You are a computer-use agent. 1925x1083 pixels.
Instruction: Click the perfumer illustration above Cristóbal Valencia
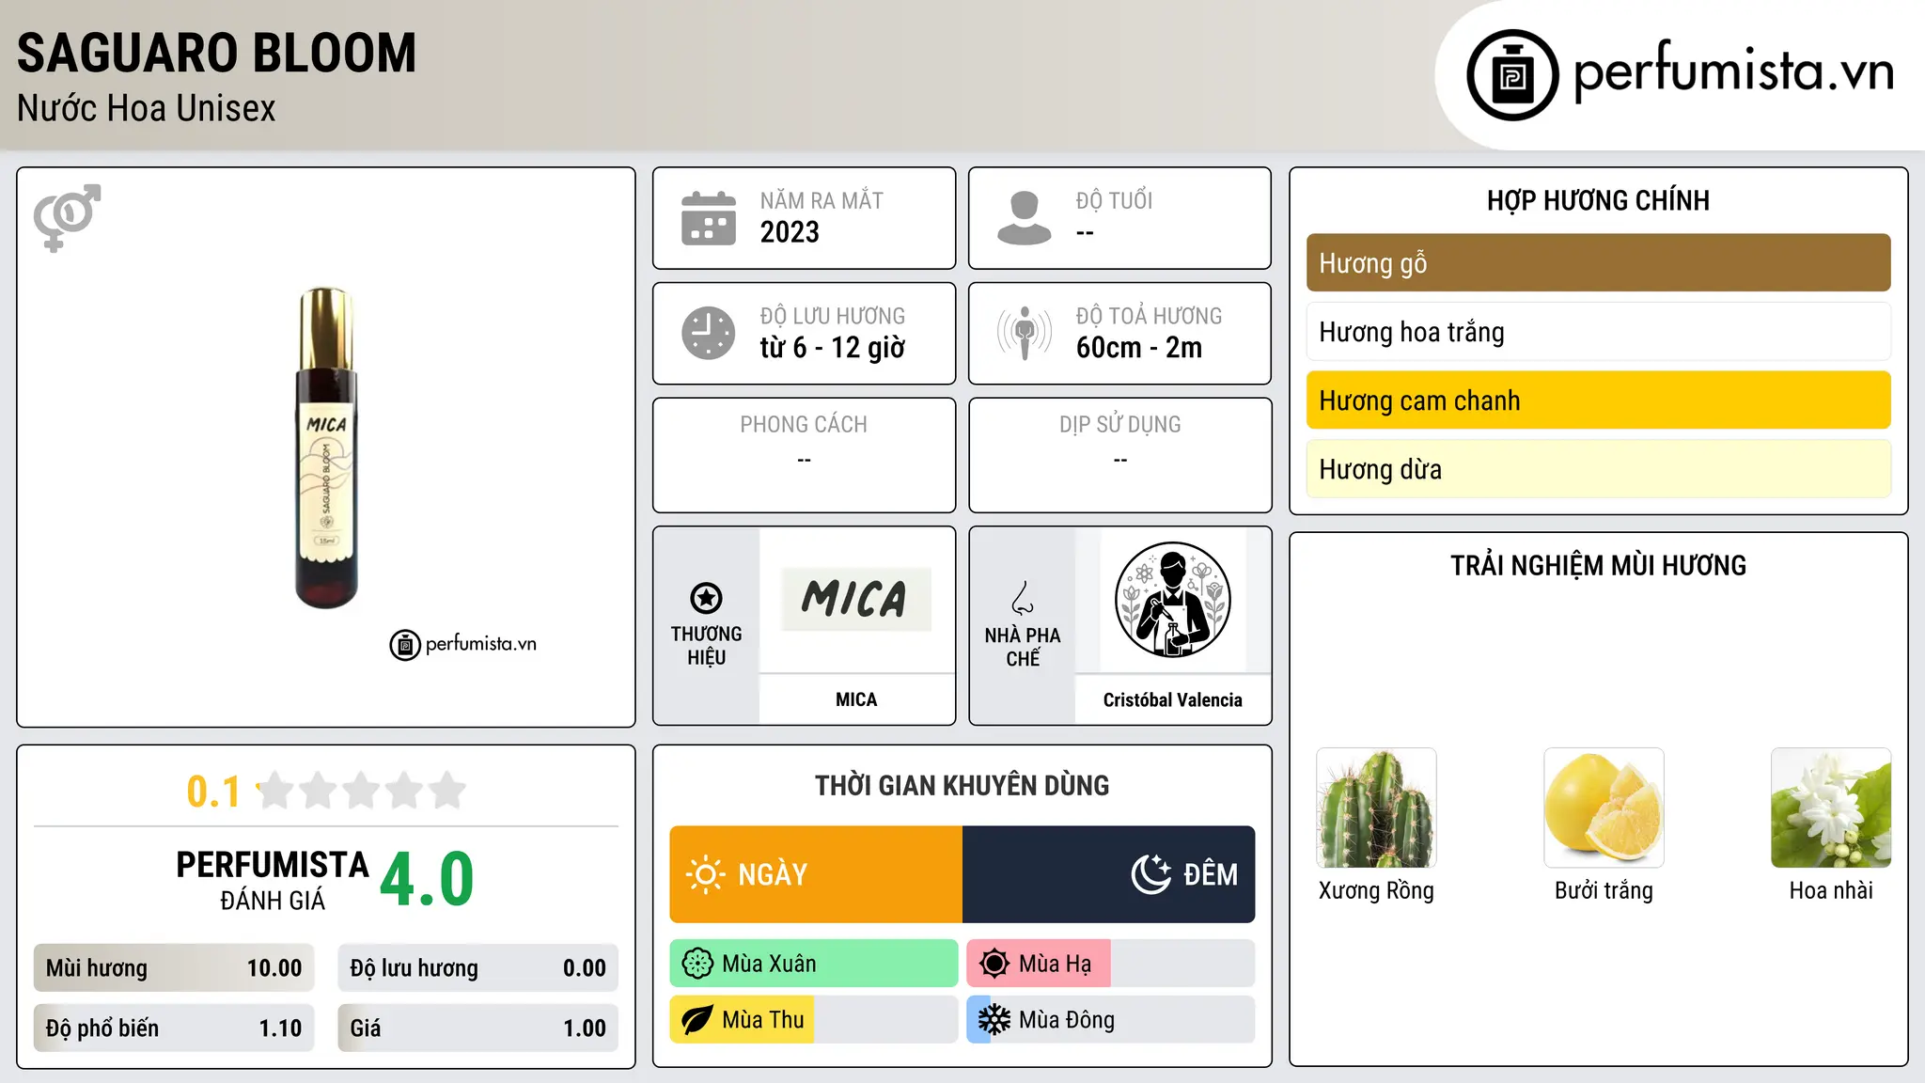1172,600
